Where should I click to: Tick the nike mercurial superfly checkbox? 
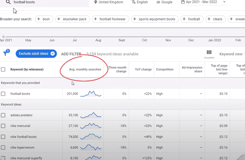click(x=3, y=158)
